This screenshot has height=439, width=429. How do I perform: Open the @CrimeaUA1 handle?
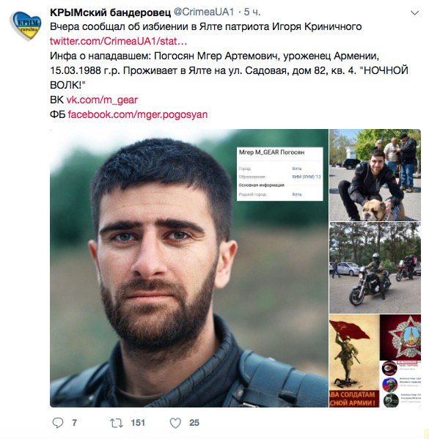click(x=204, y=12)
